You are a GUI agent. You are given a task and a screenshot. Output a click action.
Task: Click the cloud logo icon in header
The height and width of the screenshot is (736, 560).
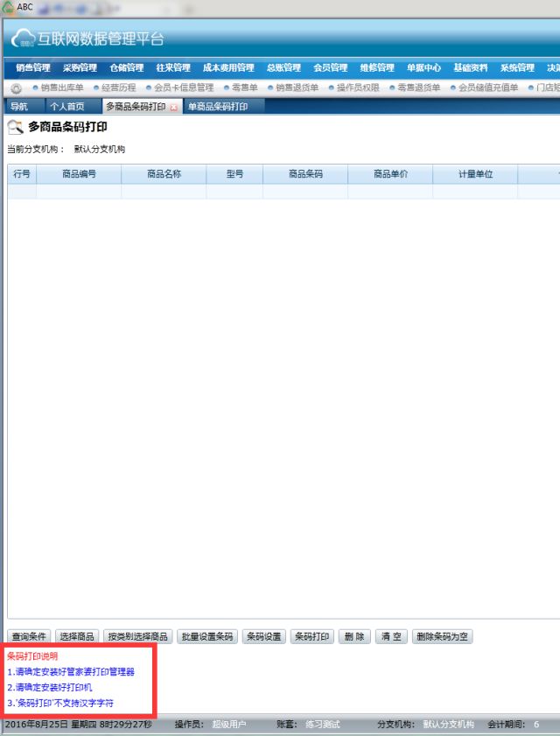23,39
